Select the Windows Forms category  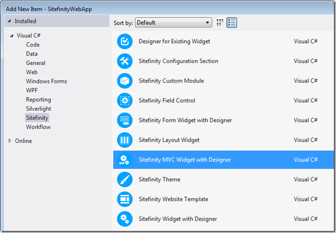pos(47,82)
